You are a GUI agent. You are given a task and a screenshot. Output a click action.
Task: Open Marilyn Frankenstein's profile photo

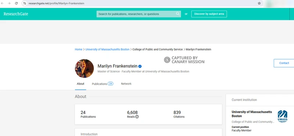tap(85, 68)
